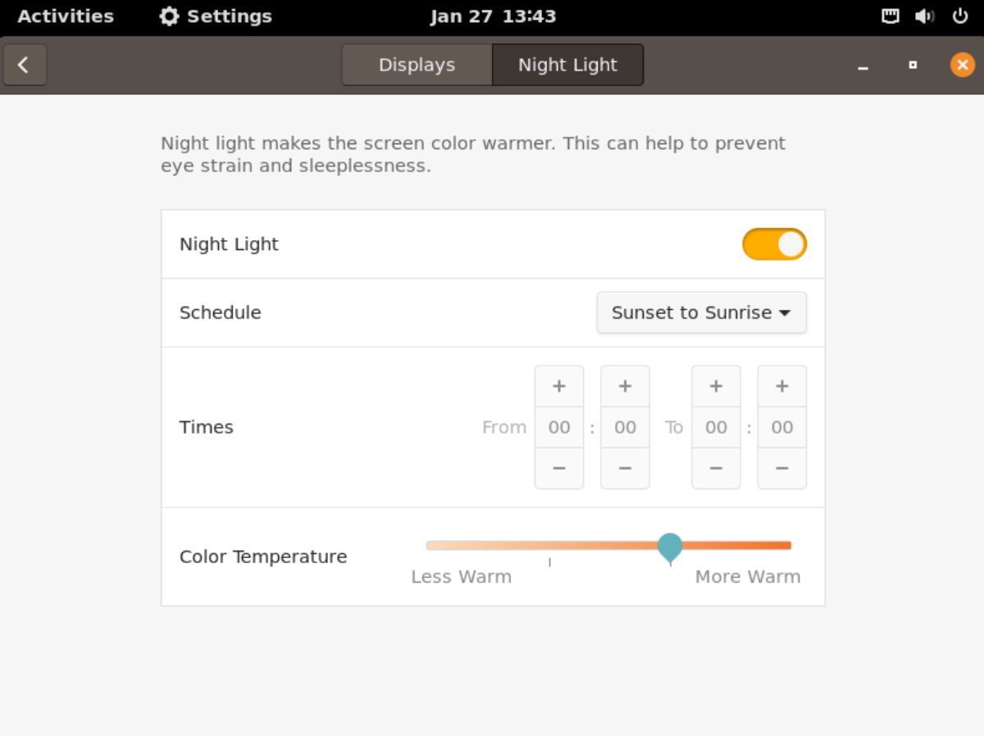984x736 pixels.
Task: Click the To minutes input field
Action: [x=781, y=426]
